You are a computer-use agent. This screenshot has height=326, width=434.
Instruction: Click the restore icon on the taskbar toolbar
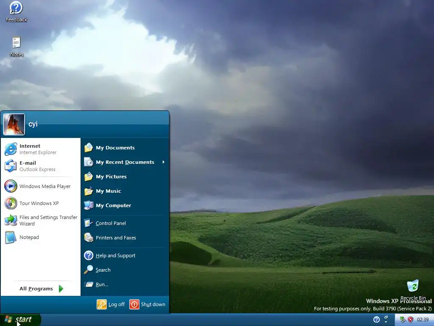coord(386,318)
